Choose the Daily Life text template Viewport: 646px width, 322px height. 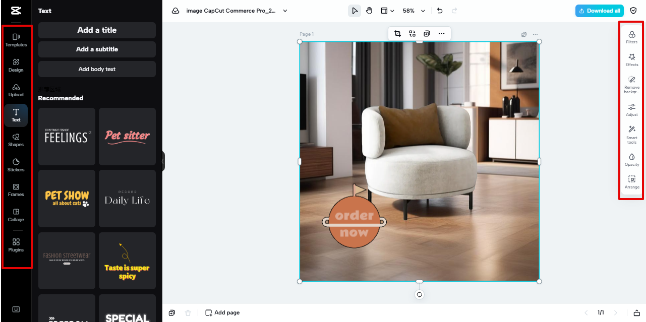coord(127,199)
